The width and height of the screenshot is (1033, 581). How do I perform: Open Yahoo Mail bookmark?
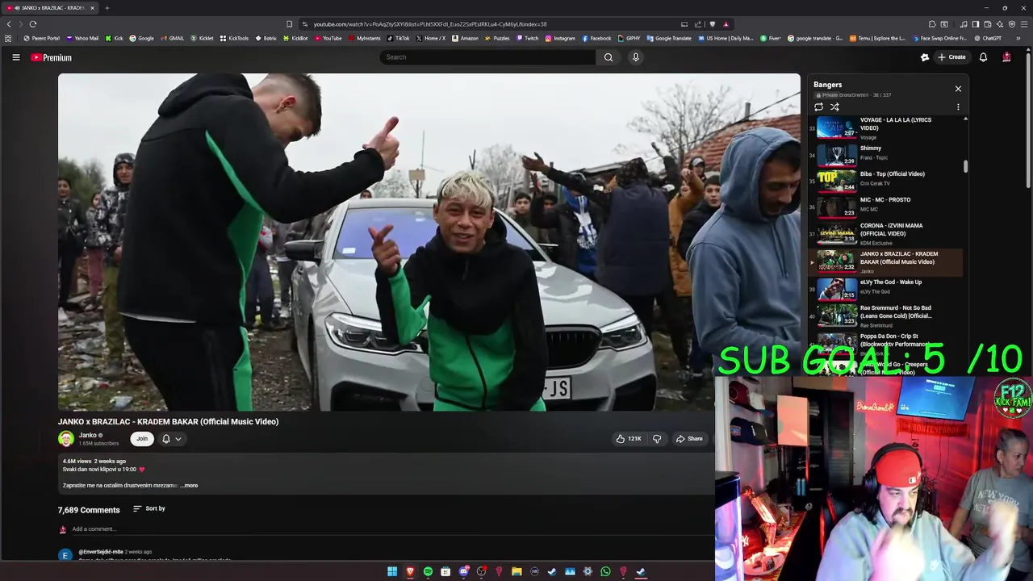tap(82, 38)
